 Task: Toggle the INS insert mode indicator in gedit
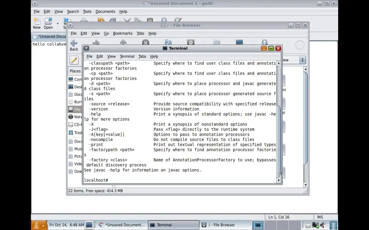(320, 217)
